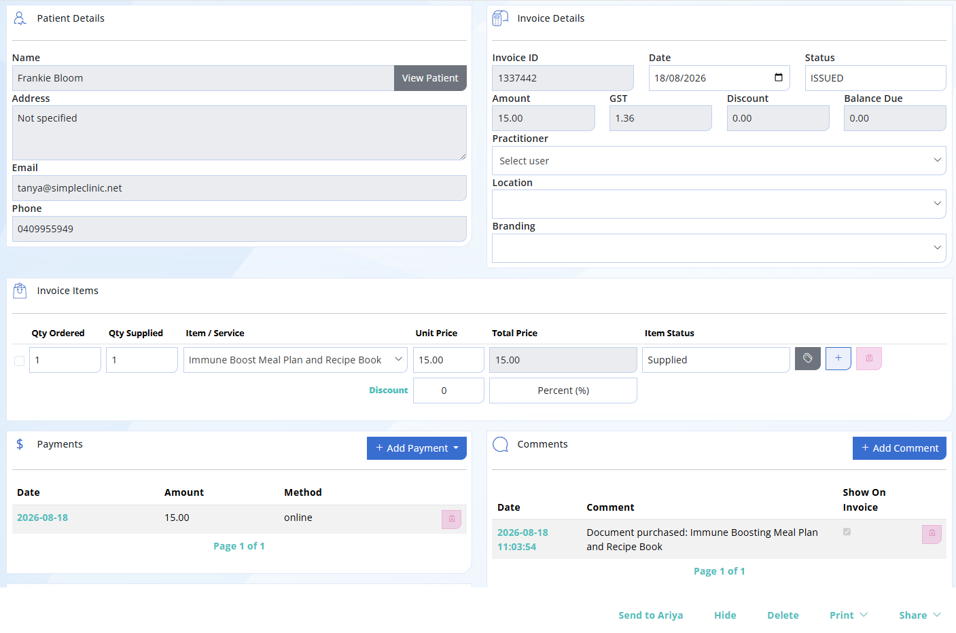Click the tag icon on the invoice item row
Screen dimensions: 956x633
tap(807, 359)
